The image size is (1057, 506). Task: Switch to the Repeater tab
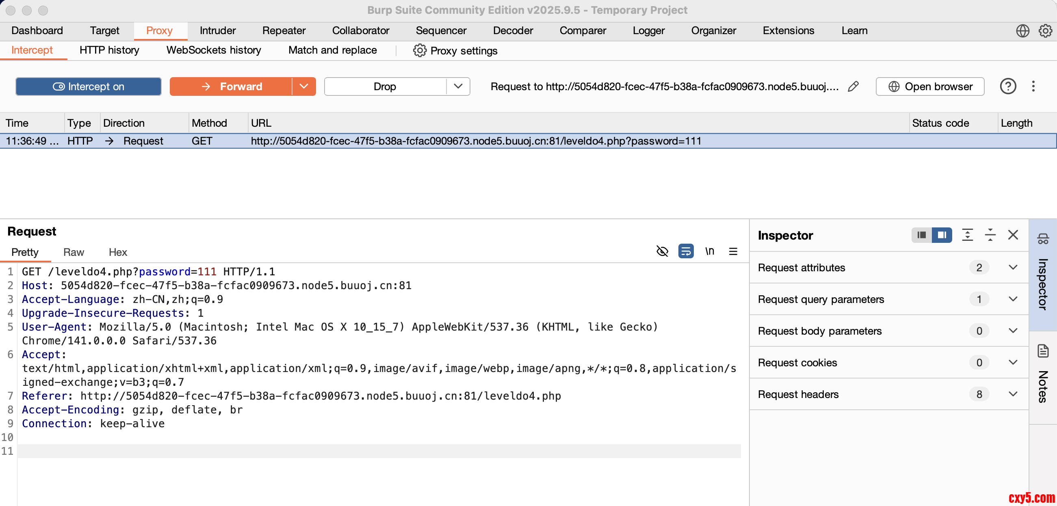284,31
